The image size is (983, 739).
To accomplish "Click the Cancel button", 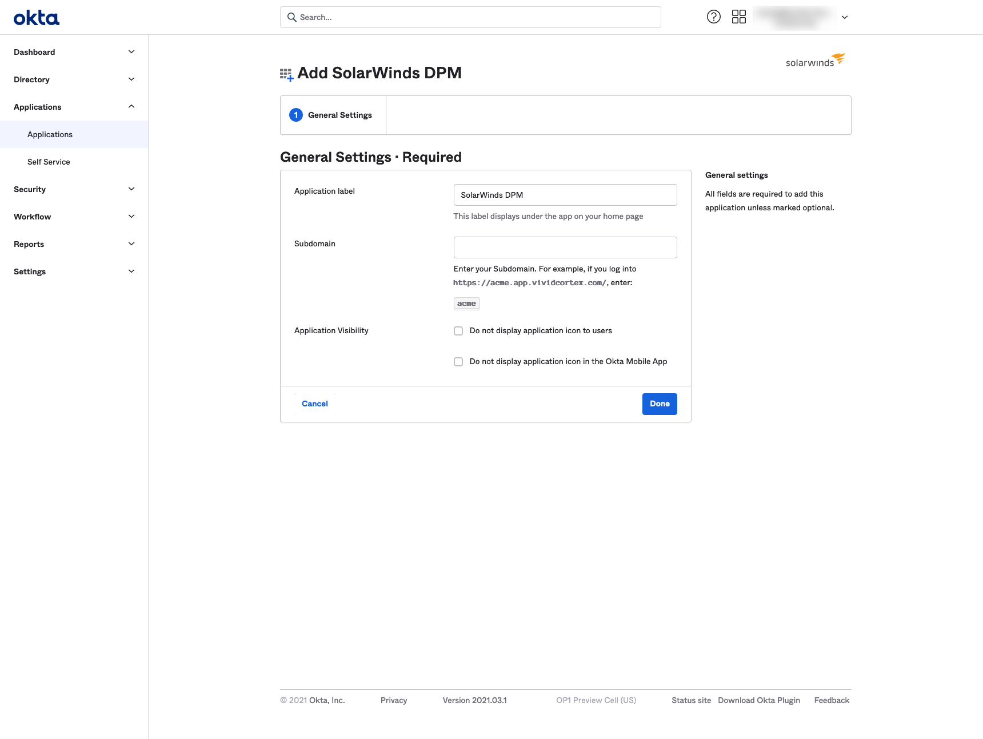I will pos(315,404).
